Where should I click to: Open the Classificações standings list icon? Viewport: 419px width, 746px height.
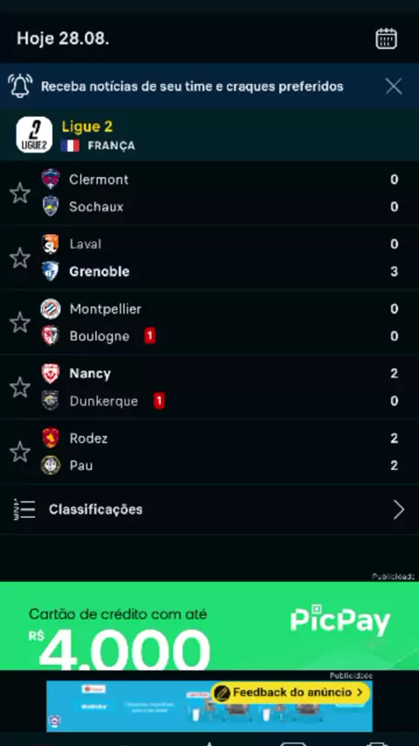tap(24, 509)
